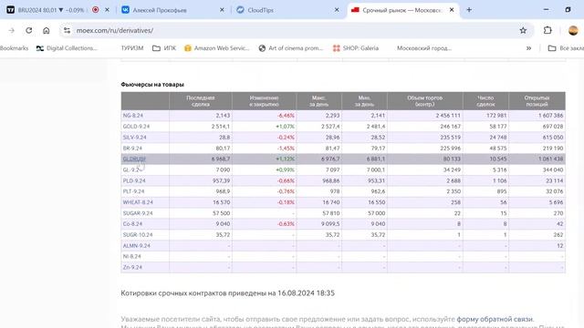
Task: Open the ИПК bookmarks folder
Action: tap(164, 48)
